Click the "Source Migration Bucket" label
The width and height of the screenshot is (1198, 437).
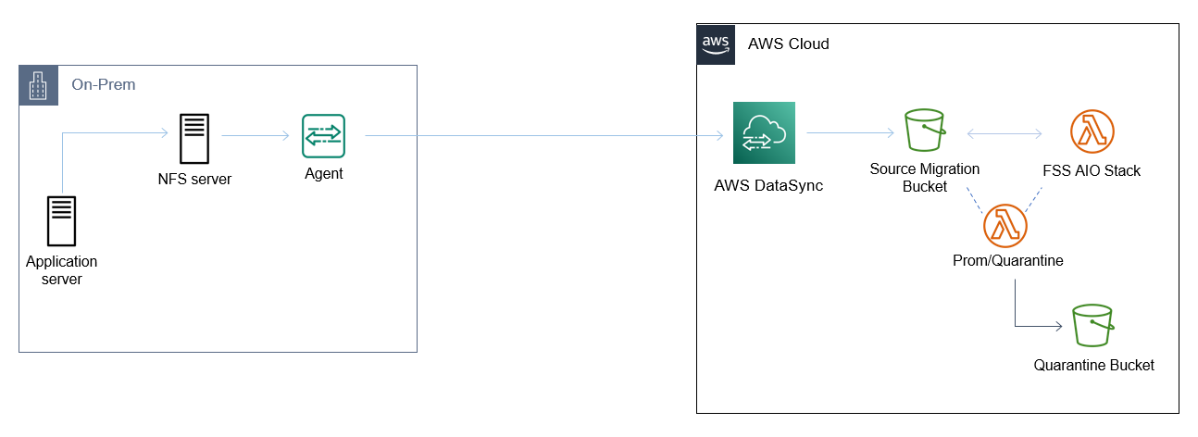(x=925, y=178)
